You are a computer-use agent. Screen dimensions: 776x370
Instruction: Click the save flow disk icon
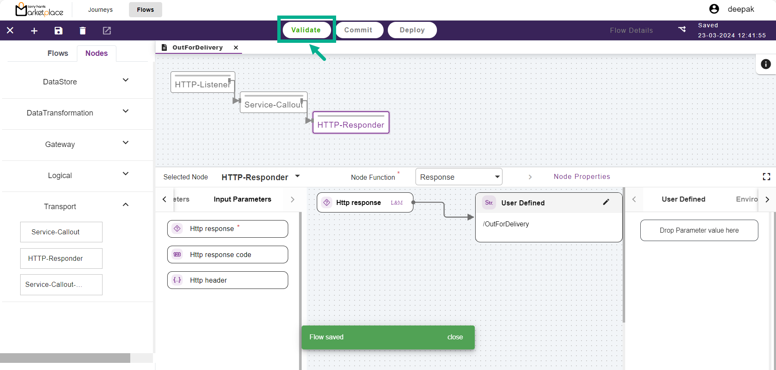[x=58, y=31]
